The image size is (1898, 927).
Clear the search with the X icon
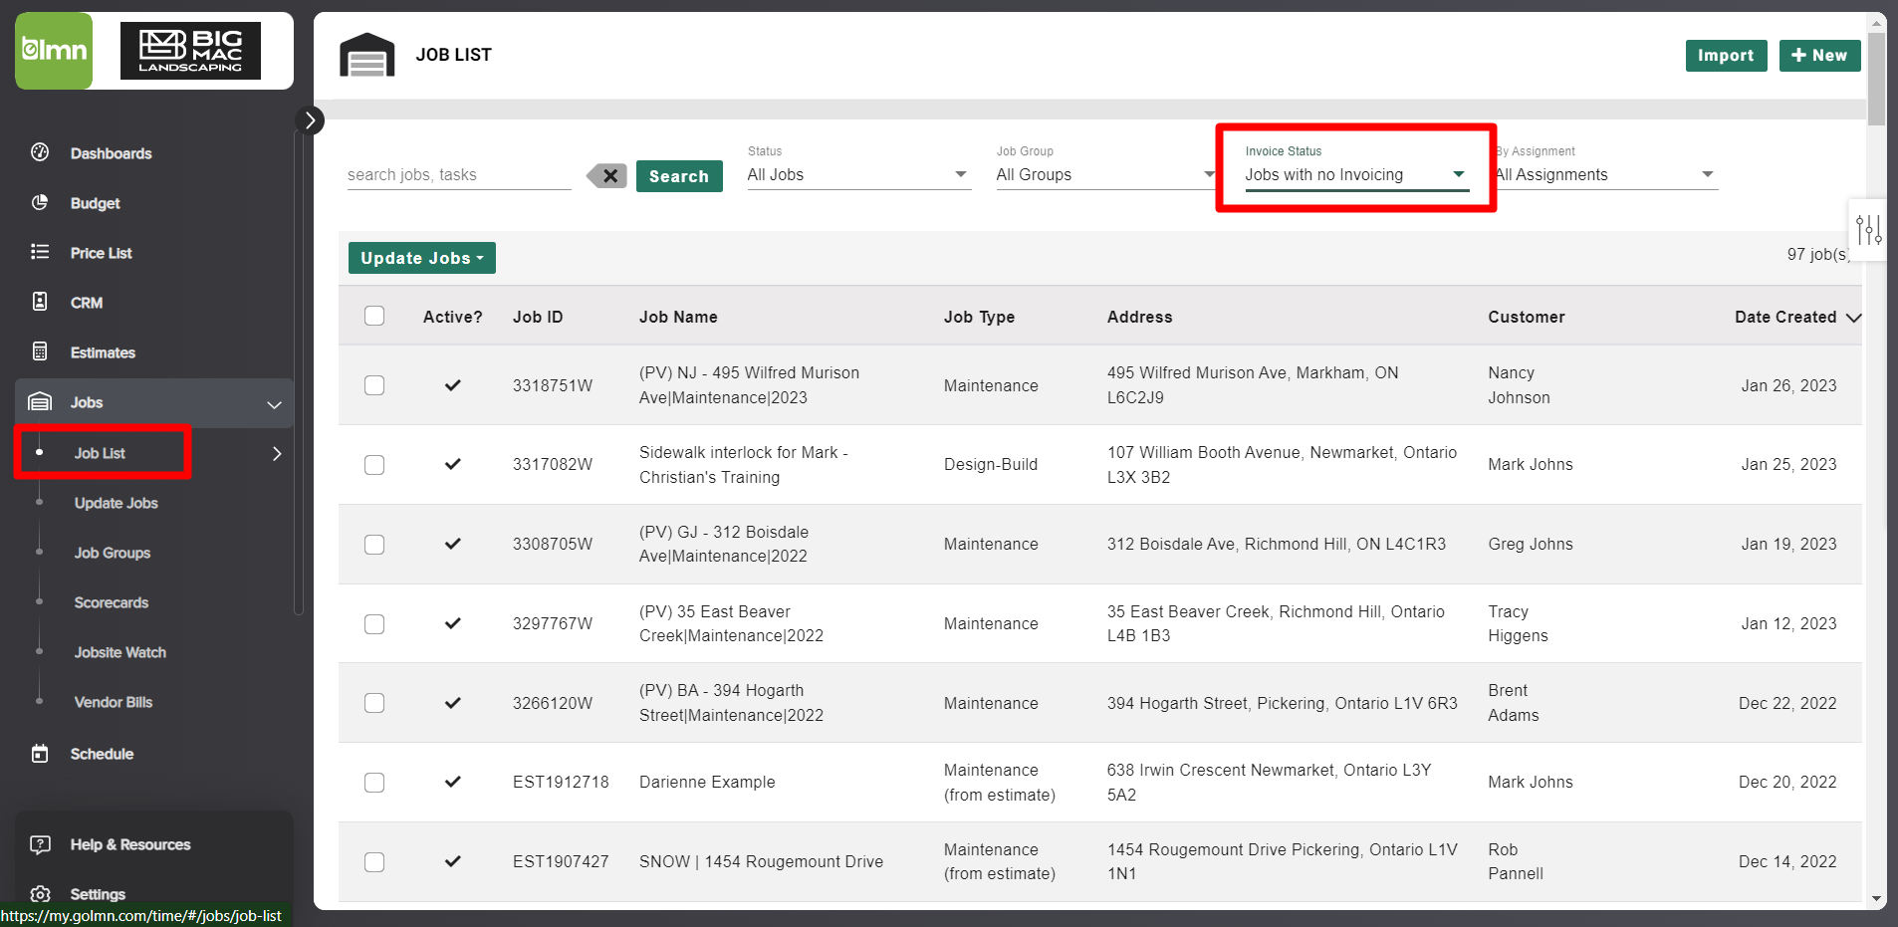(x=607, y=176)
